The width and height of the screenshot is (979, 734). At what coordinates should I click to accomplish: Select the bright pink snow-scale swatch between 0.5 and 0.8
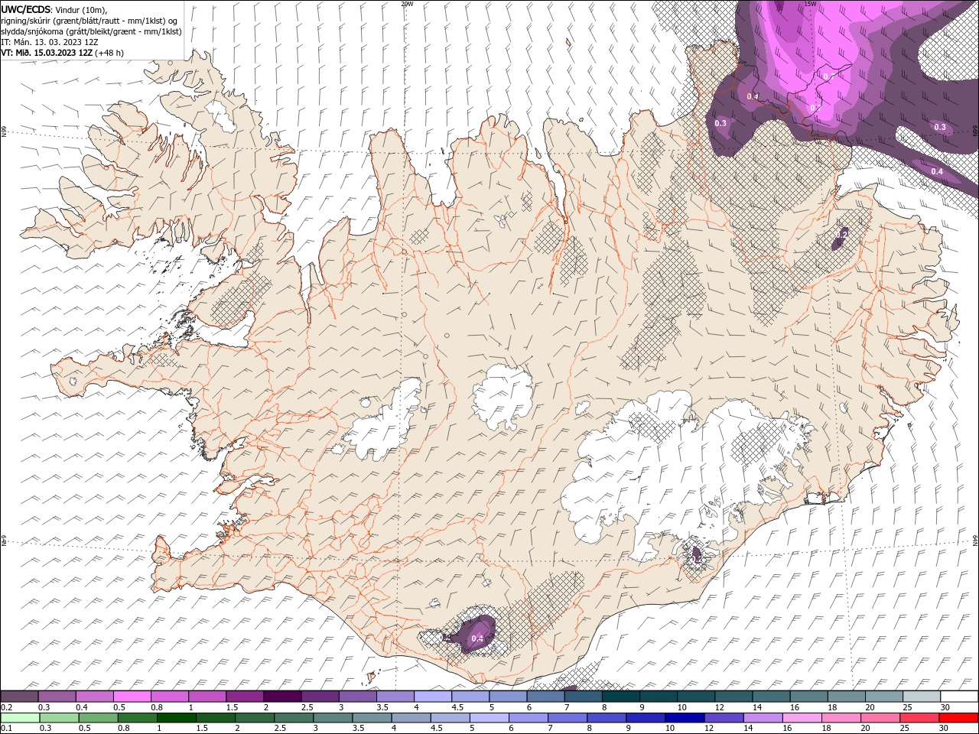coord(133,697)
